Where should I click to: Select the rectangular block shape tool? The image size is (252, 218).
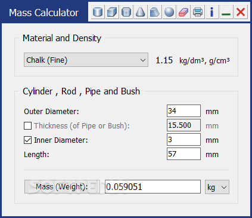point(112,12)
